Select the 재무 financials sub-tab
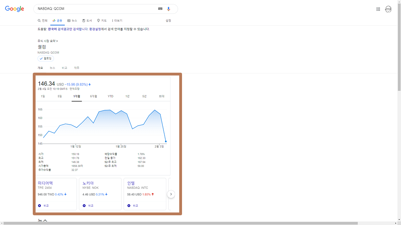 click(76, 68)
